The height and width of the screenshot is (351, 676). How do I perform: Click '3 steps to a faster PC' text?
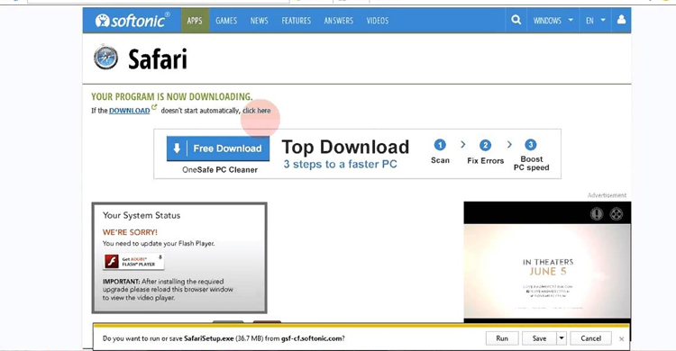(x=340, y=164)
